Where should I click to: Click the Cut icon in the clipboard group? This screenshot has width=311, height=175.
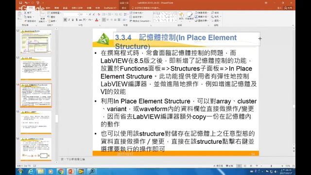[x=25, y=13]
